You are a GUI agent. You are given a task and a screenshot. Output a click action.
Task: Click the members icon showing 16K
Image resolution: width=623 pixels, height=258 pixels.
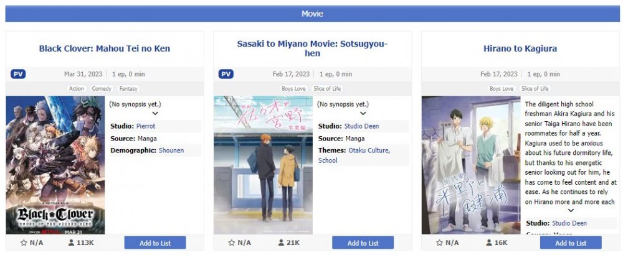(488, 242)
